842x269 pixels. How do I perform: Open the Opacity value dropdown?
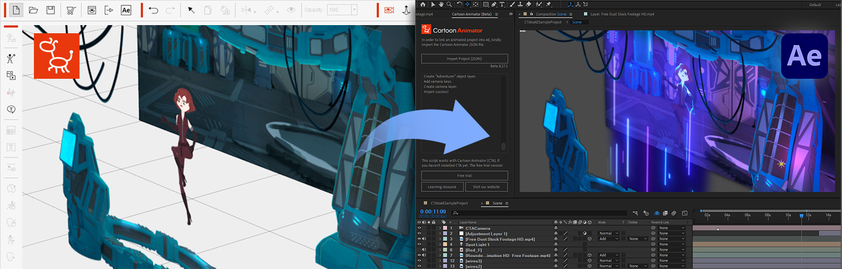354,10
